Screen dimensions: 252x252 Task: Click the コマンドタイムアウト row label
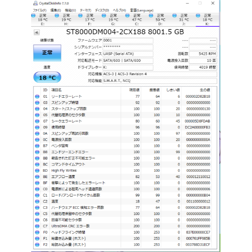(68, 165)
